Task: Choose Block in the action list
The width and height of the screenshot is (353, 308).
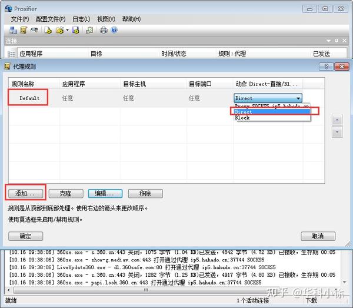Action: [x=272, y=118]
